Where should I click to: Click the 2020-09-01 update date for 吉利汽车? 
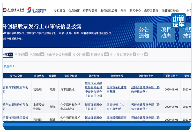click(171, 90)
